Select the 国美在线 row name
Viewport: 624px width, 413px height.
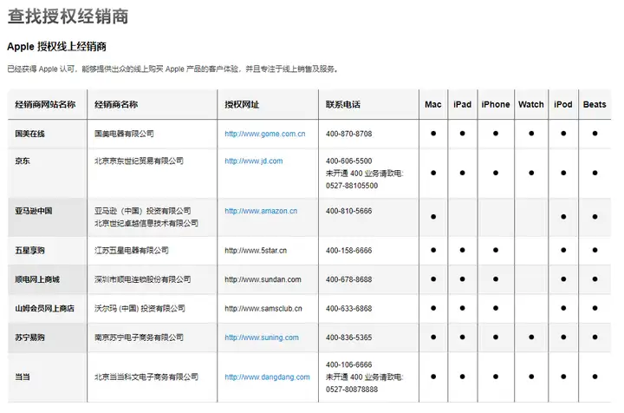[29, 134]
